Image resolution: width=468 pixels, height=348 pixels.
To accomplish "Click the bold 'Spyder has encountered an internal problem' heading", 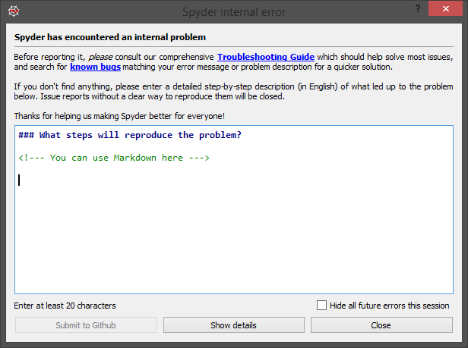I will point(110,36).
